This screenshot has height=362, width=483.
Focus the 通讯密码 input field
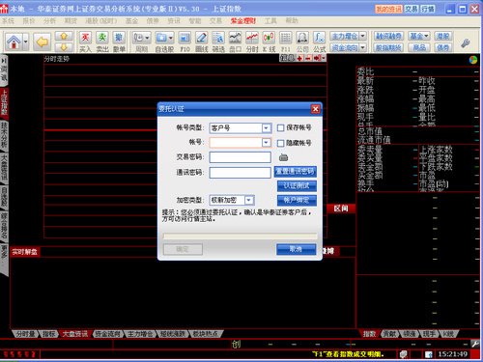(240, 173)
